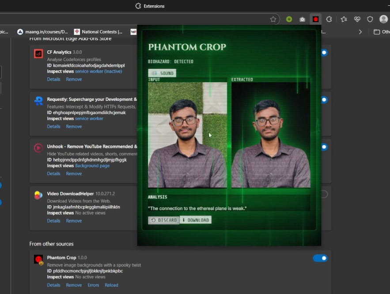Open the user profile avatar
Viewport: 390px width, 294px height.
click(383, 19)
